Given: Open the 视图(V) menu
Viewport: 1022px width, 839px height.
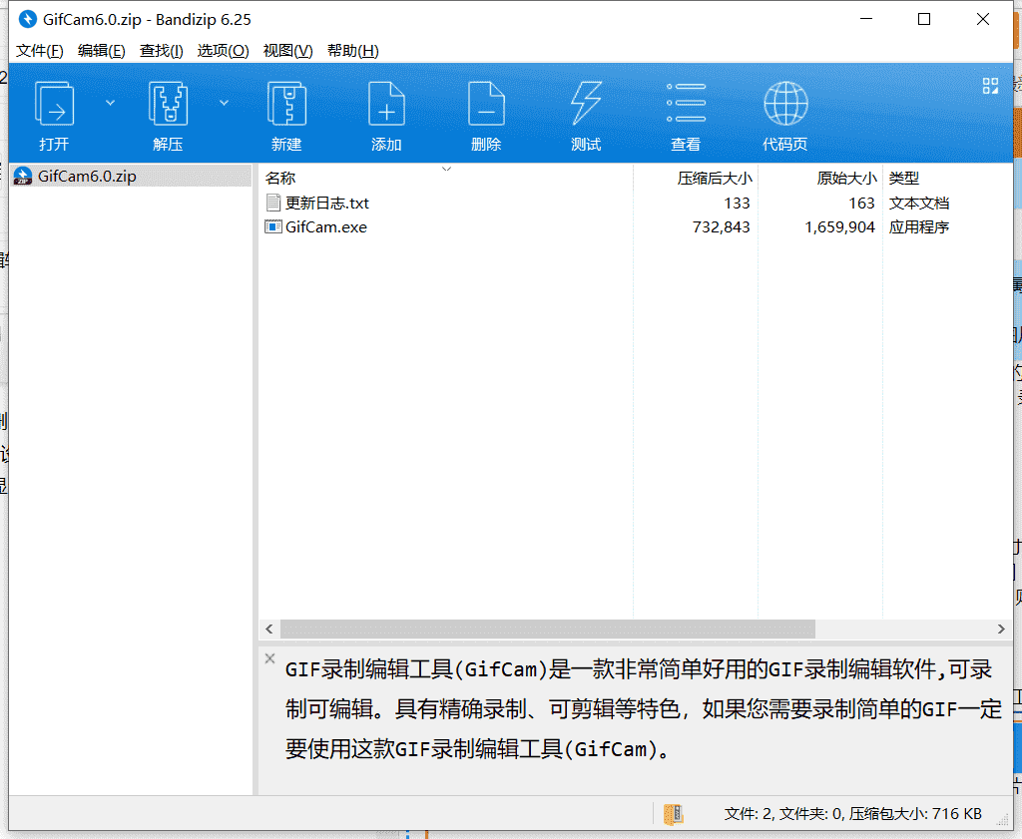Looking at the screenshot, I should [x=287, y=51].
